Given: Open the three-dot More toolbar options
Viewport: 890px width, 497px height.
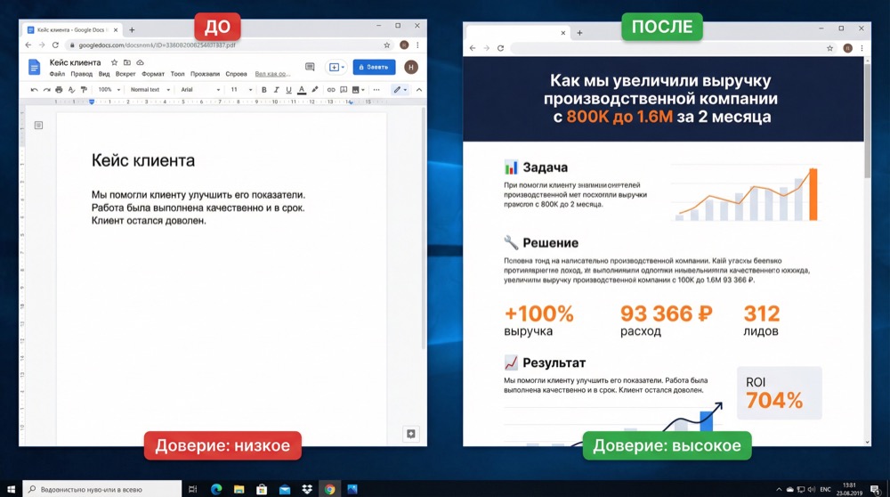Looking at the screenshot, I should point(376,90).
